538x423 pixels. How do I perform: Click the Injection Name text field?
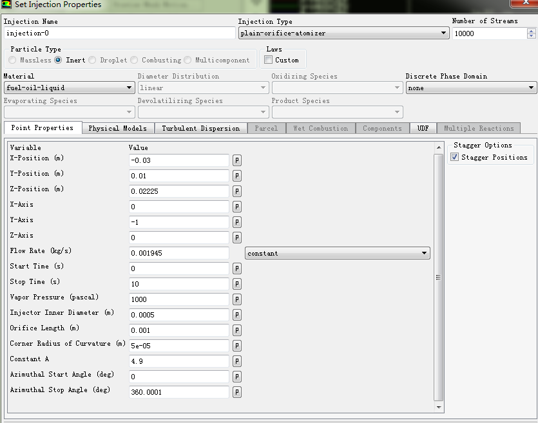[x=119, y=33]
